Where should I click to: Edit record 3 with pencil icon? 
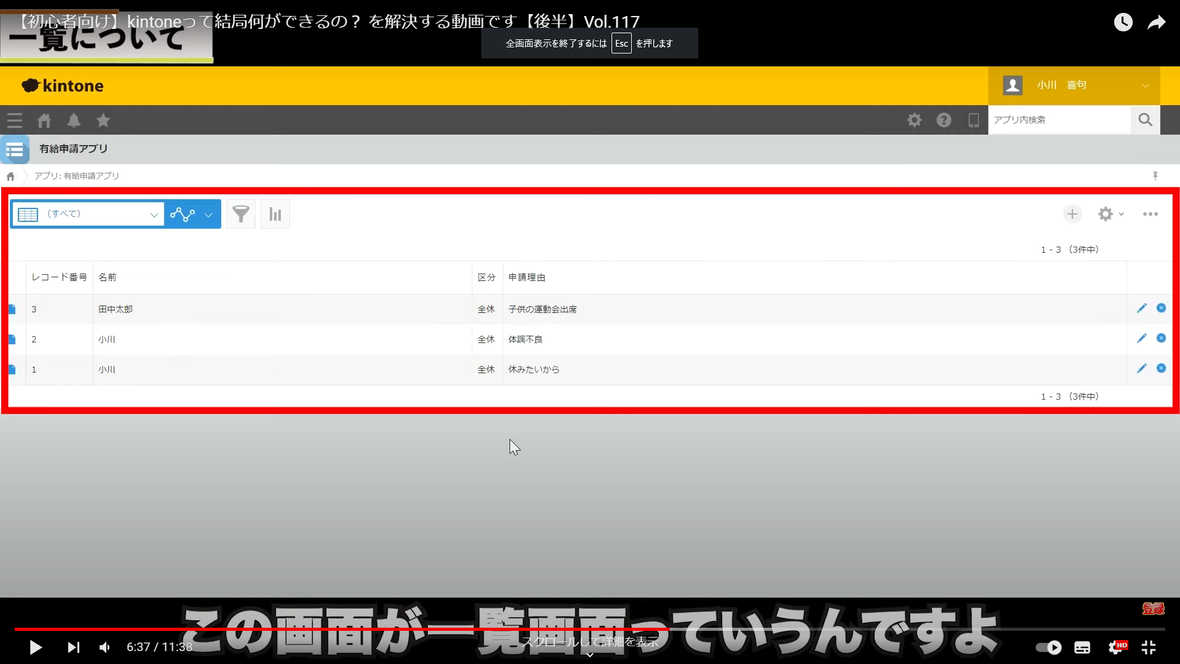[1141, 308]
